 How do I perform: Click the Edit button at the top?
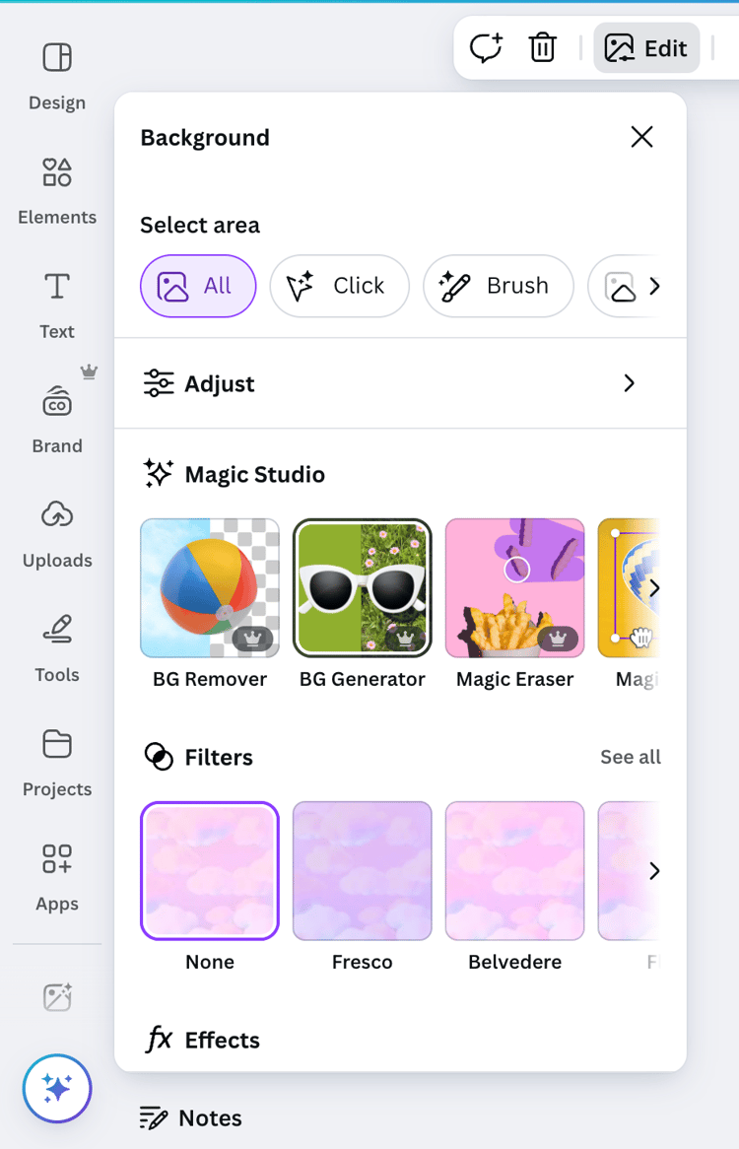tap(646, 46)
